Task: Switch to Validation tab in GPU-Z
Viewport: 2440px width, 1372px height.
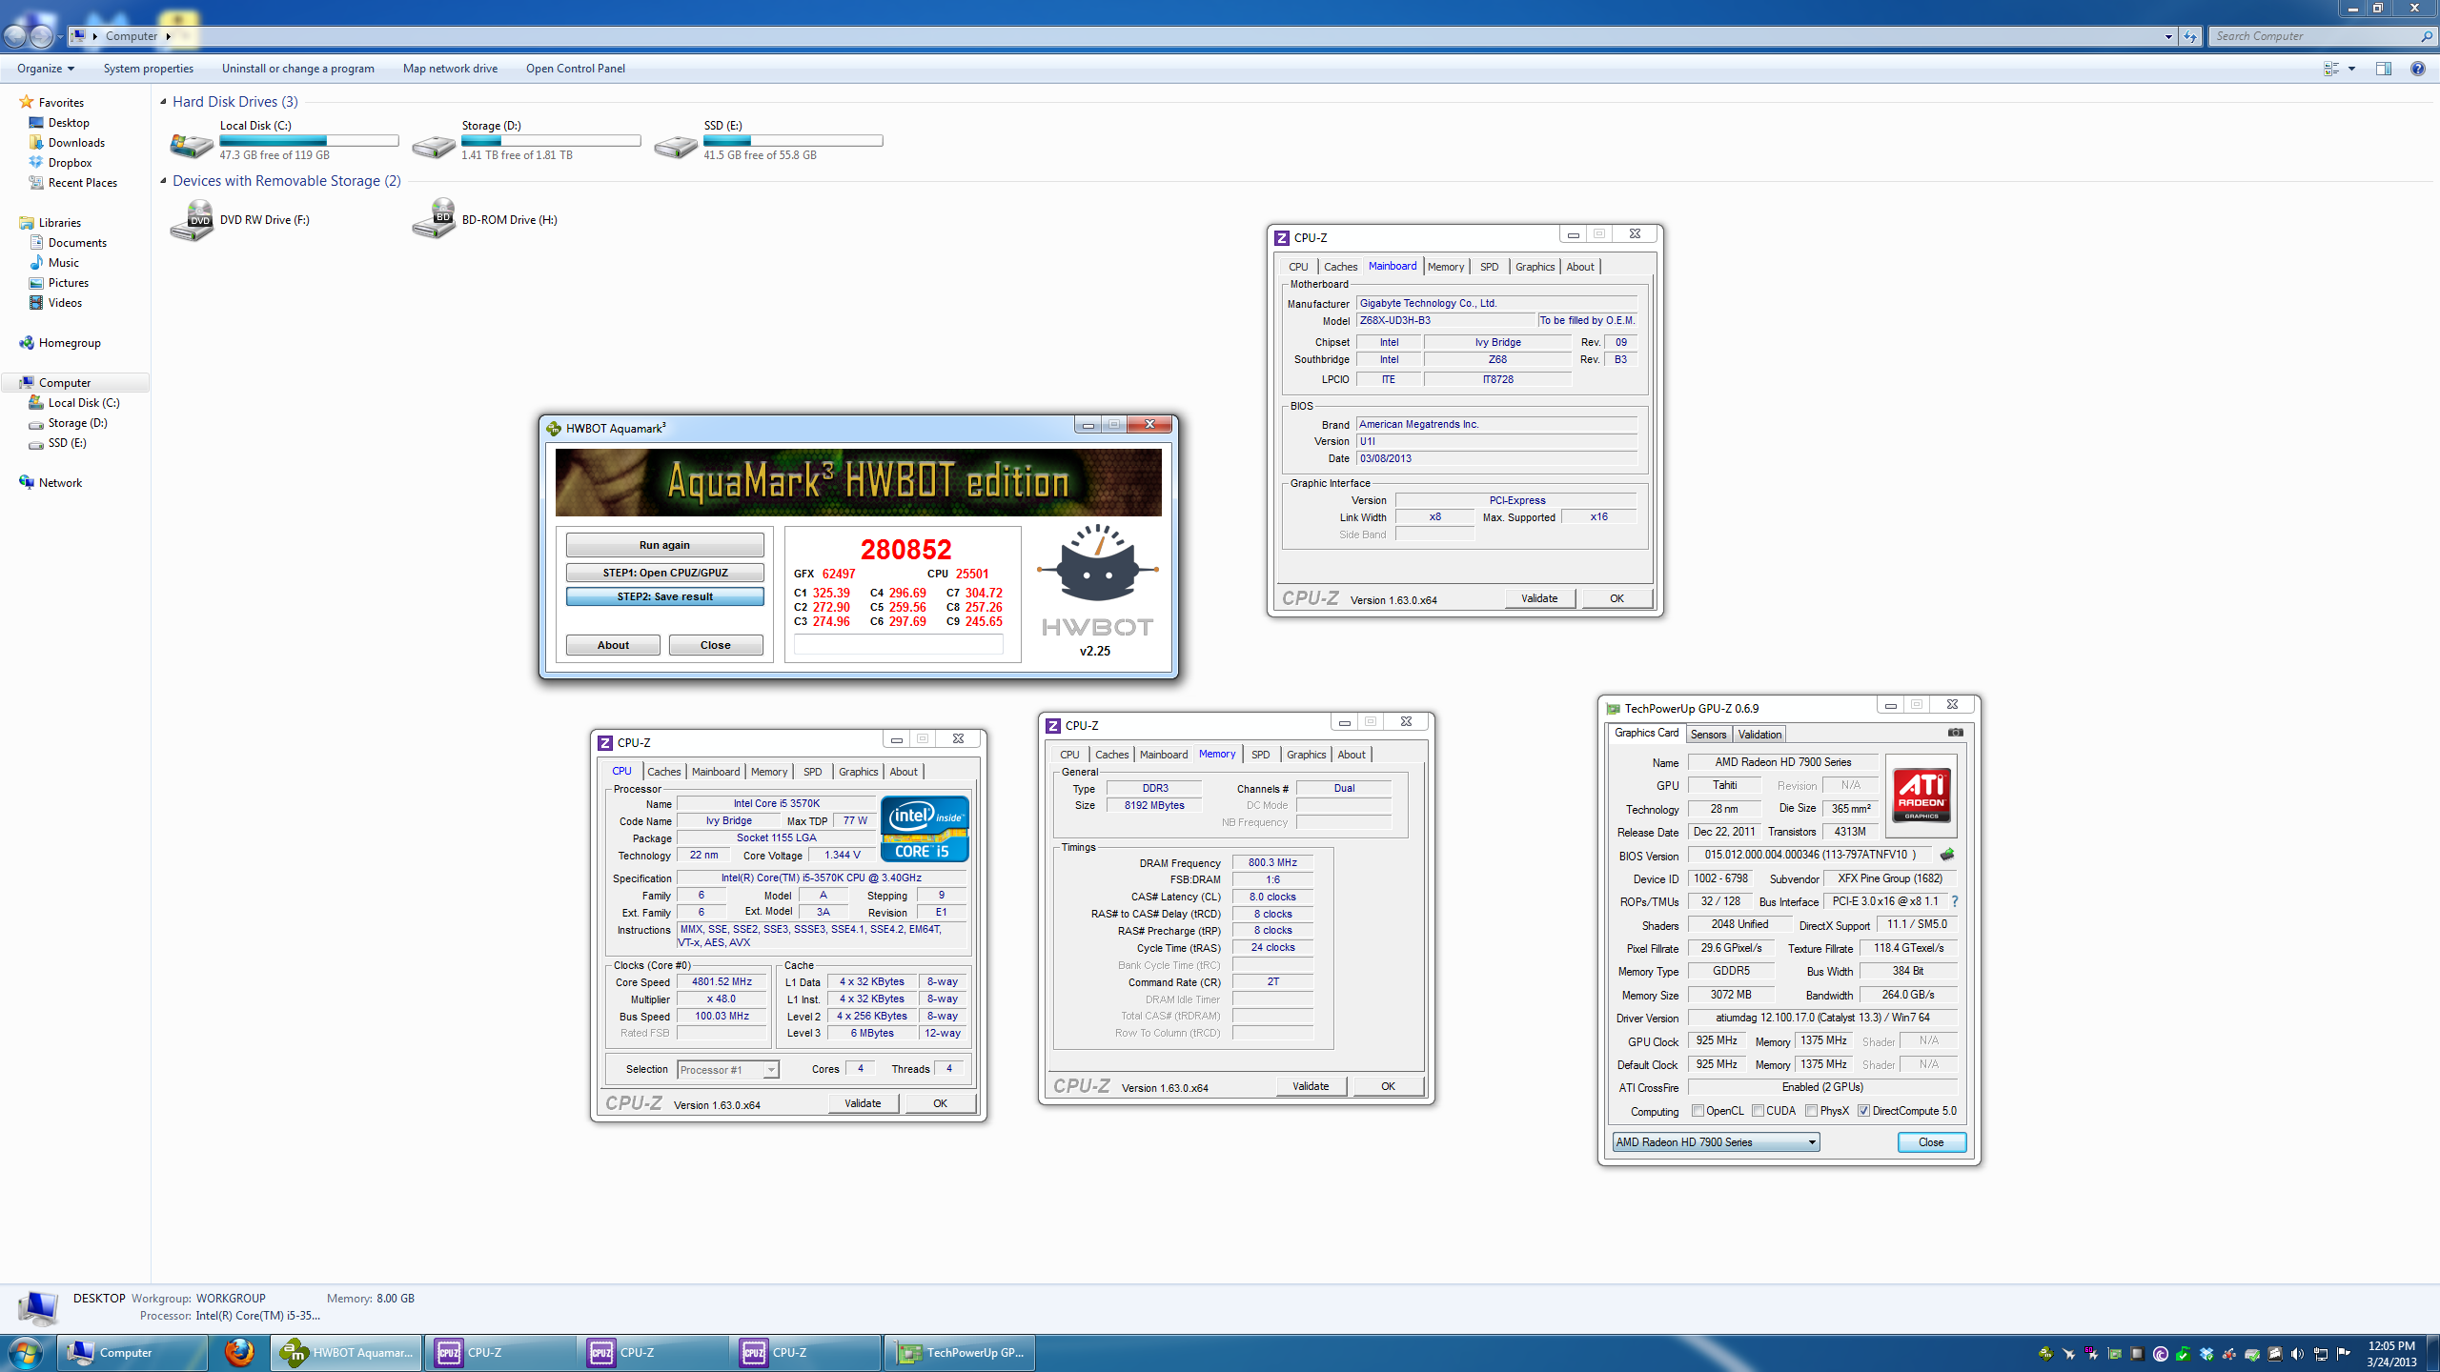Action: [x=1759, y=735]
